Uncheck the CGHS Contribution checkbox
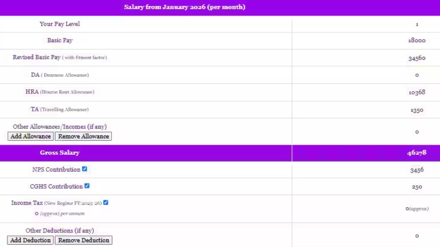The width and height of the screenshot is (440, 247). 87,186
